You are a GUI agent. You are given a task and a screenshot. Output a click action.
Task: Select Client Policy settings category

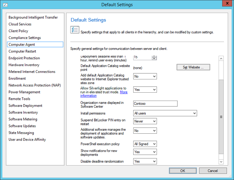(x=18, y=31)
